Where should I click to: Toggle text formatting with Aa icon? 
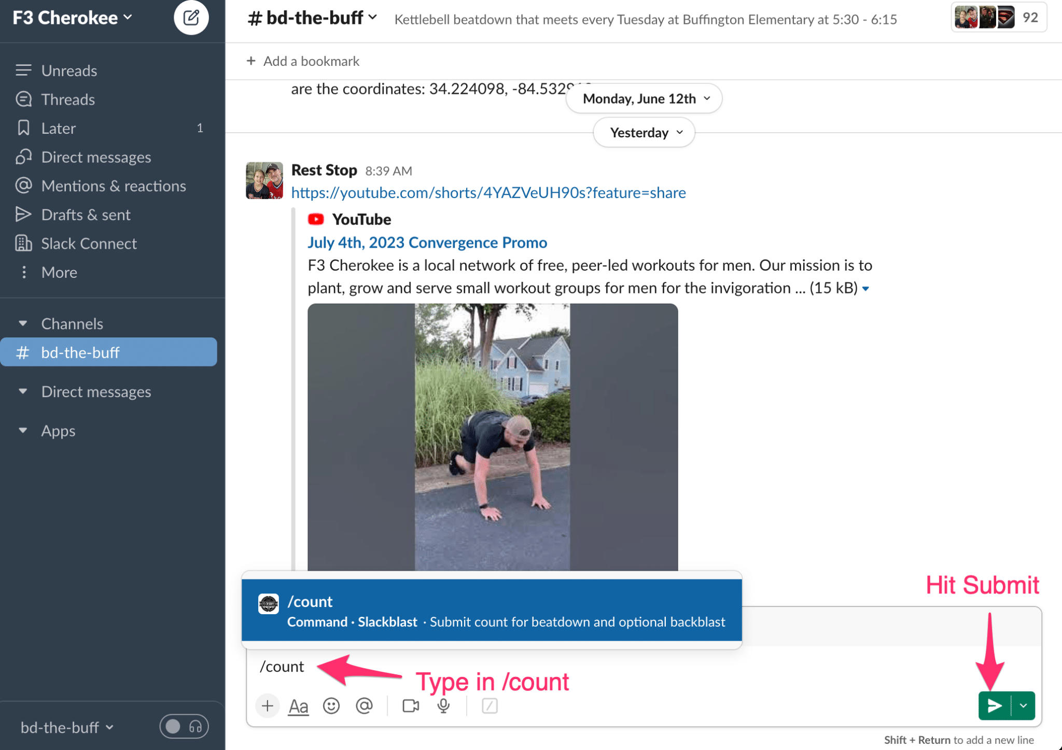(298, 706)
